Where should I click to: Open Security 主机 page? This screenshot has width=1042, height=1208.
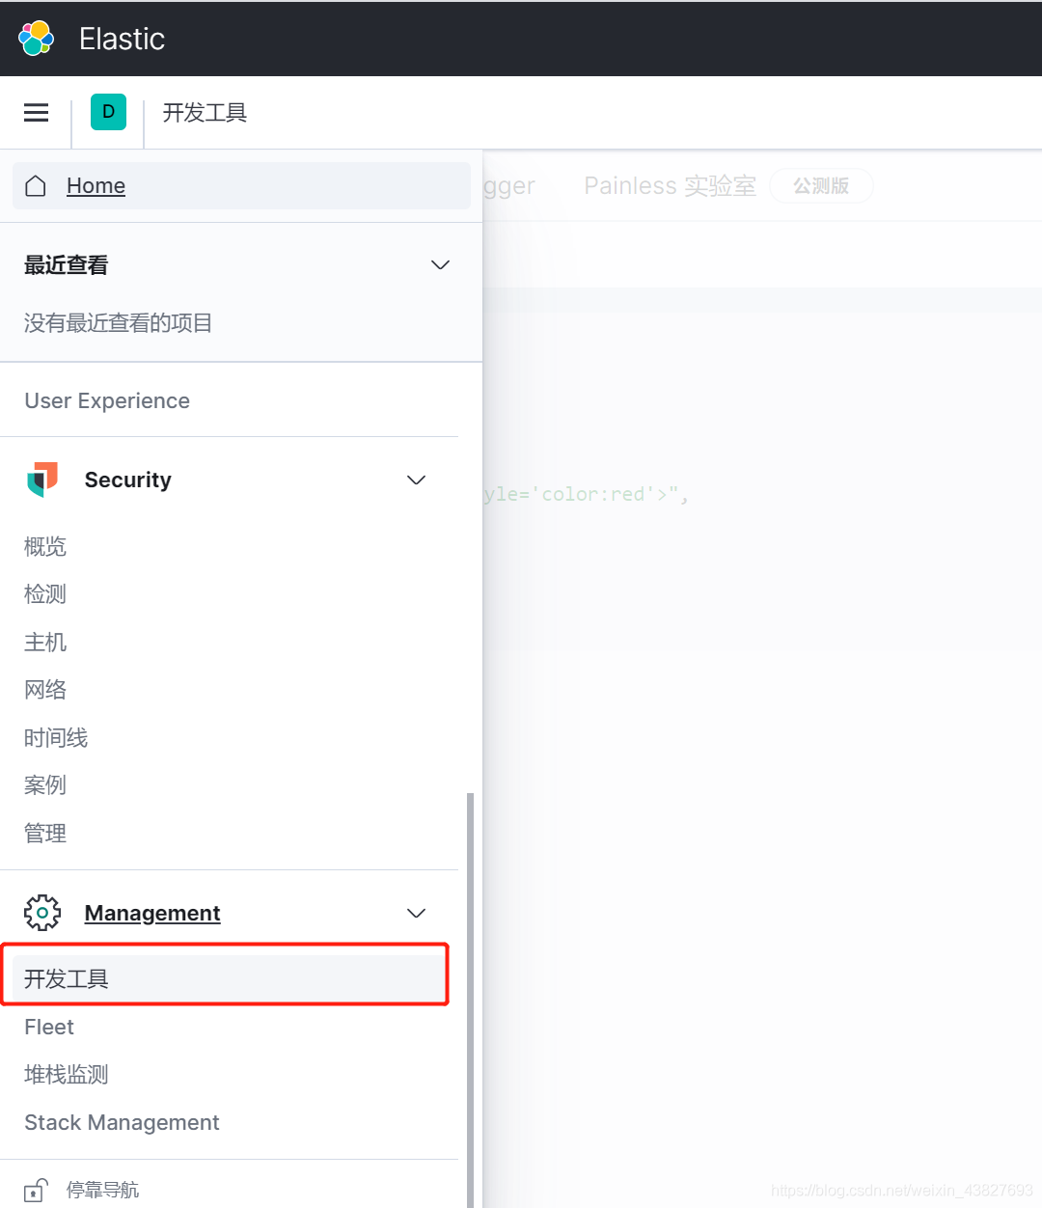tap(45, 642)
